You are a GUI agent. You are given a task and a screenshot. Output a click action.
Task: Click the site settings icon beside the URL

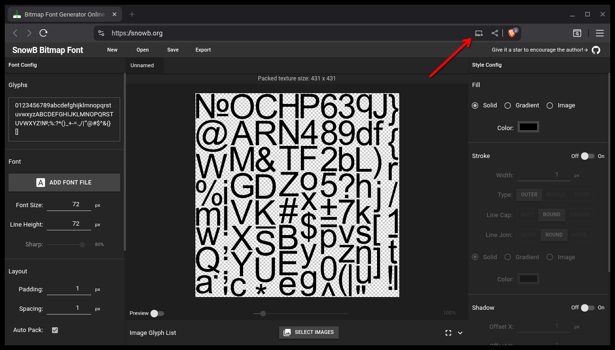[x=101, y=33]
